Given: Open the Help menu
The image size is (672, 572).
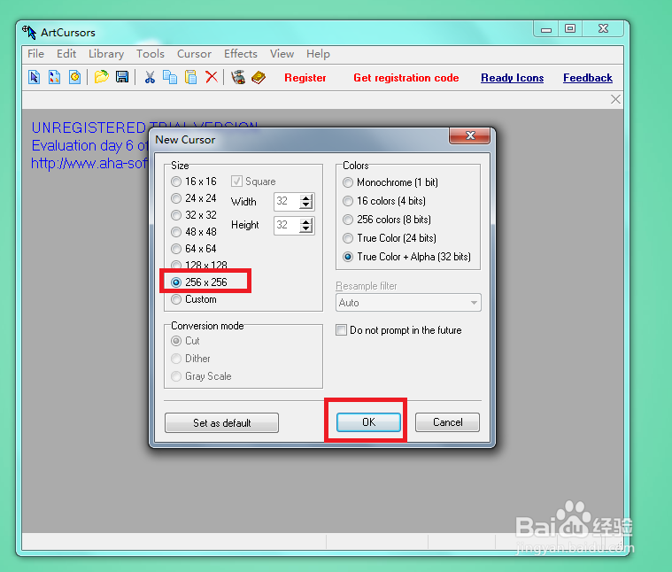Looking at the screenshot, I should [318, 54].
